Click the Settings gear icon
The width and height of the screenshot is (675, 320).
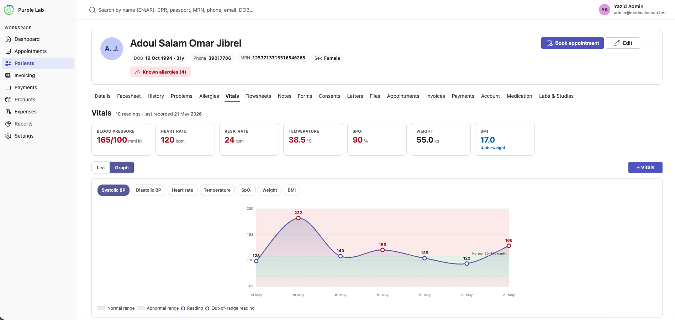coord(8,136)
